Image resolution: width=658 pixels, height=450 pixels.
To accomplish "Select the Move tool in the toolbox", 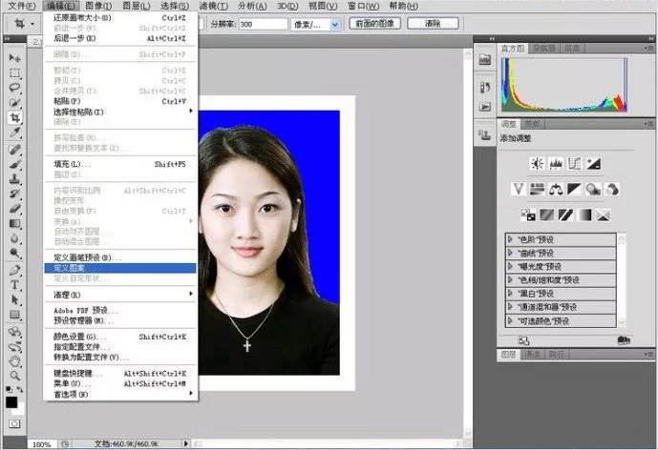I will pos(15,58).
